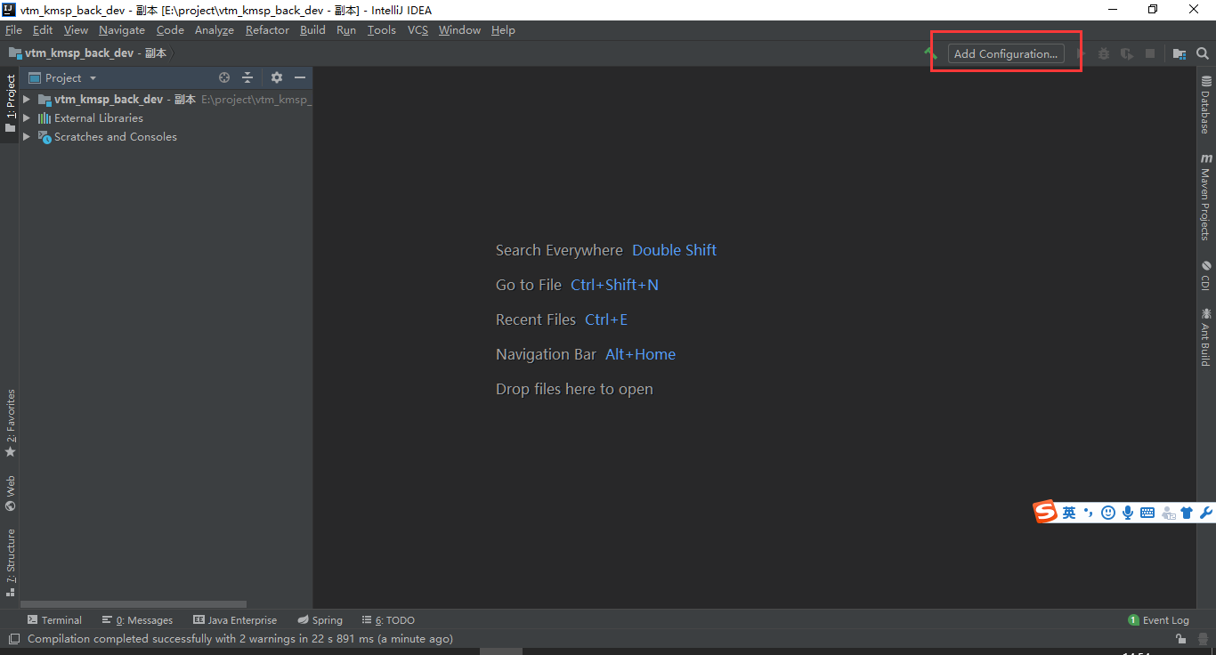This screenshot has height=655, width=1216.
Task: Open the Run menu
Action: click(346, 29)
